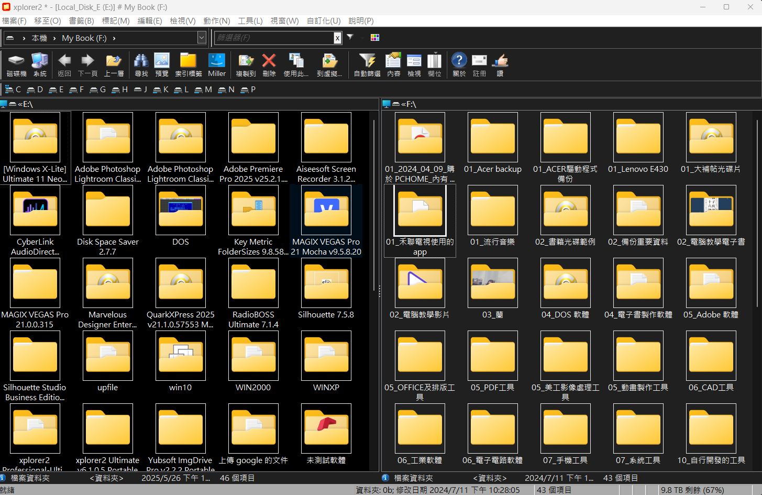Switch to drive C in drive bar
This screenshot has height=495, width=762.
tap(13, 90)
